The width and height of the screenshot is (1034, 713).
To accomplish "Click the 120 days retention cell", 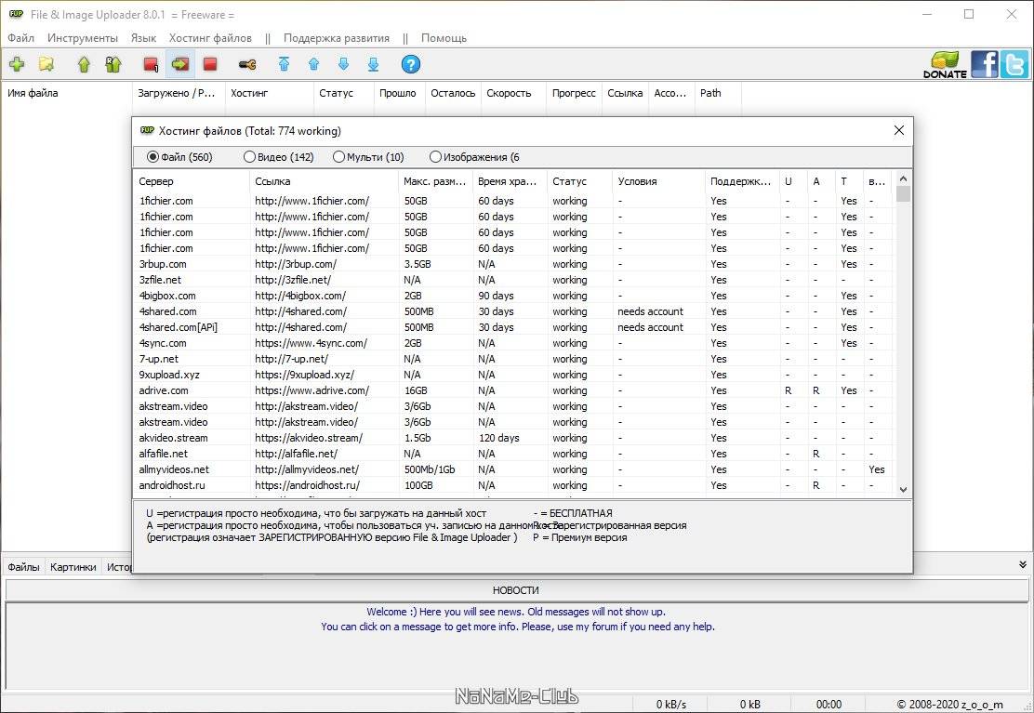I will (498, 438).
